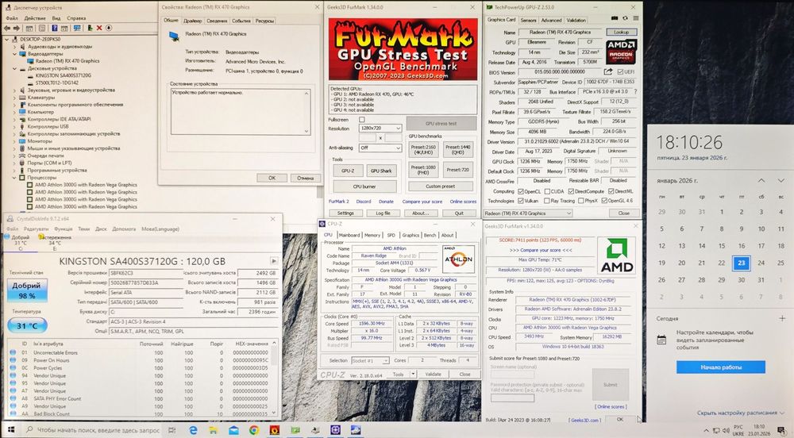Screen dimensions: 794x438
Task: Click the GPU-Z screenshot camera icon
Action: pyautogui.click(x=615, y=18)
